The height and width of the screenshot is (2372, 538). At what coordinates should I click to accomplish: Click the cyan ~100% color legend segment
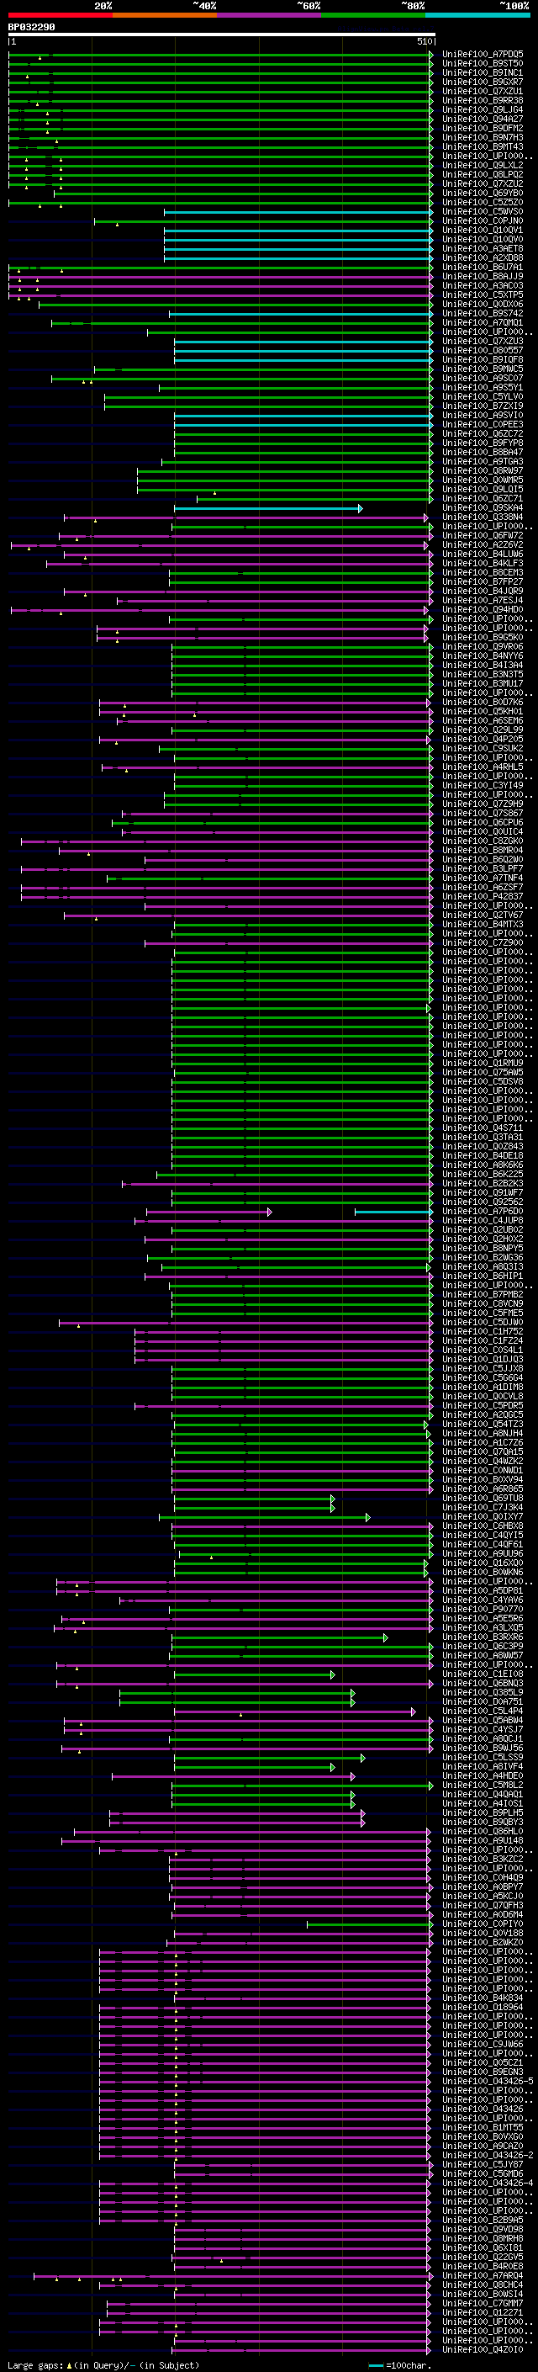(x=477, y=15)
